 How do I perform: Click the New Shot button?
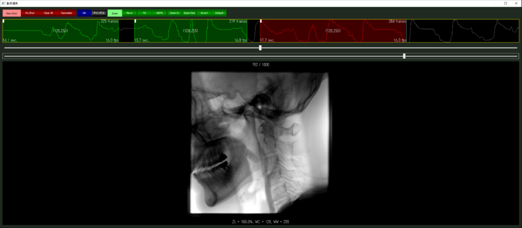11,13
